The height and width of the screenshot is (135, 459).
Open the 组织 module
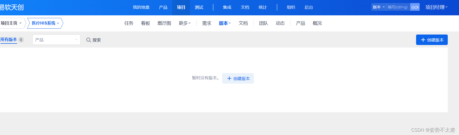291,7
